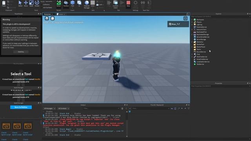Click the Find panel filter funnel icon
251x141 pixels.
(x=189, y=108)
